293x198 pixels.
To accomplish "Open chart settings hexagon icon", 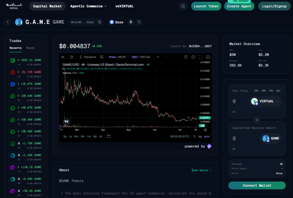I will 193,57.
